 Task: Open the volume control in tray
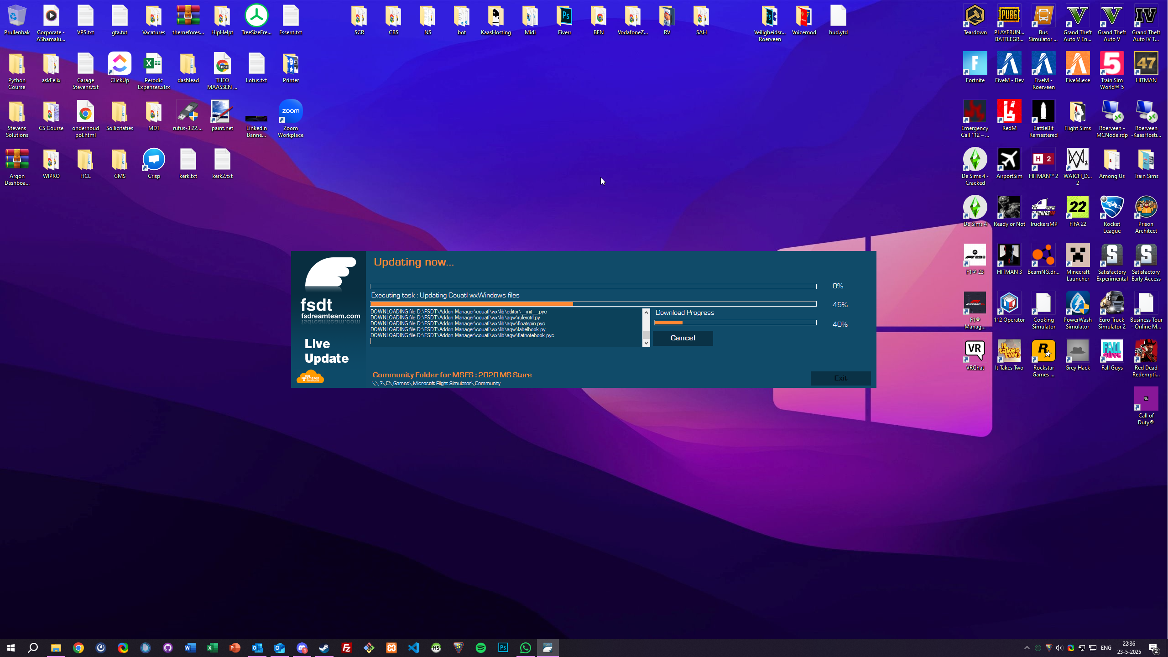point(1059,648)
